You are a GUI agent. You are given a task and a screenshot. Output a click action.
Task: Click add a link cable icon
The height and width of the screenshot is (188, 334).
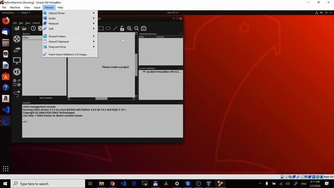(17, 93)
